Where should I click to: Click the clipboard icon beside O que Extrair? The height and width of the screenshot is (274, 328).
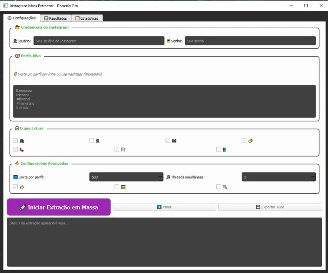click(17, 128)
